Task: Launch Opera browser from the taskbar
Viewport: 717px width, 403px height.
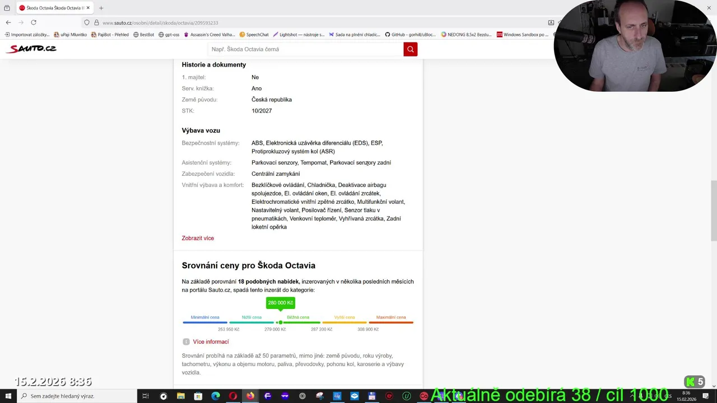Action: 232,396
